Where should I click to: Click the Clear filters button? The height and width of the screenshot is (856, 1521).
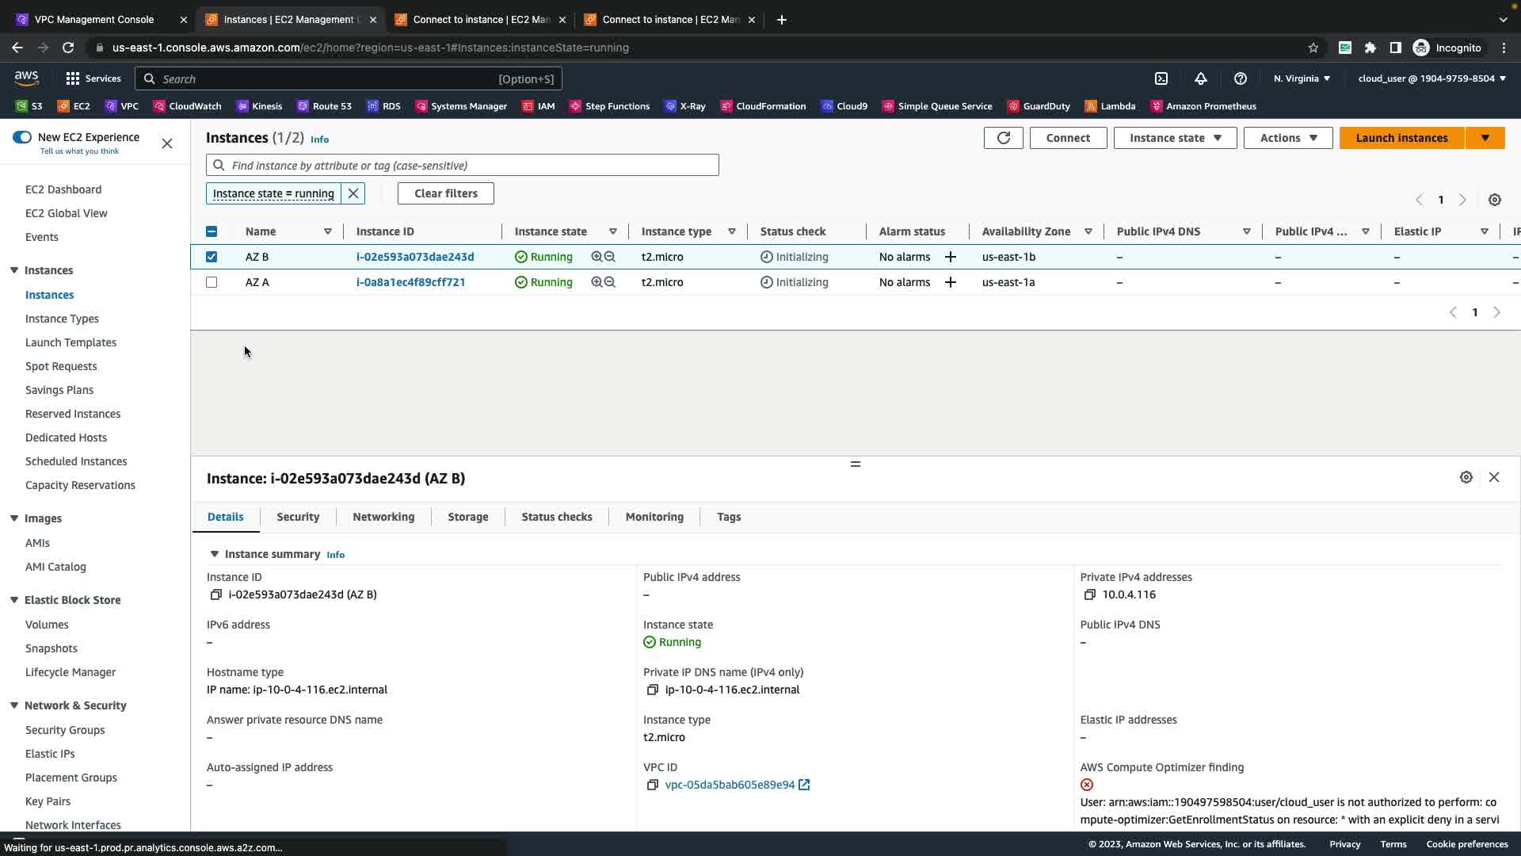(445, 193)
